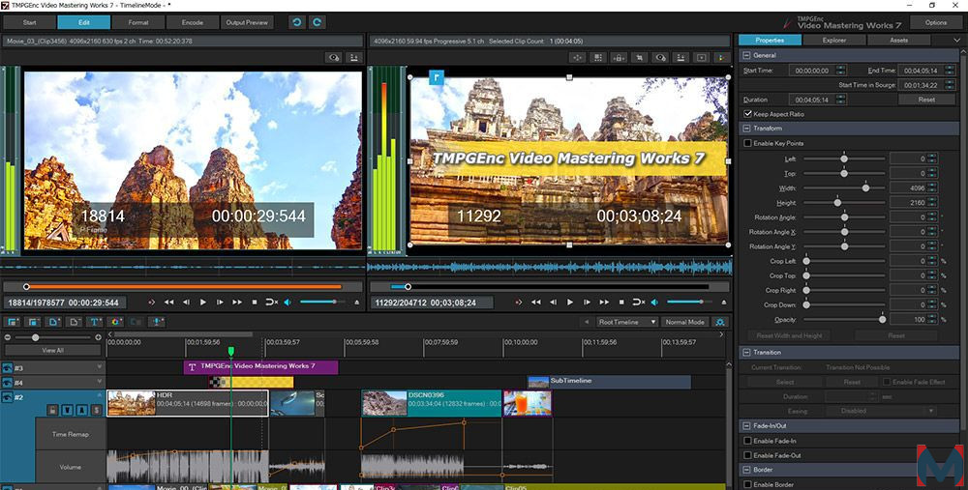Toggle visibility of layer #3
This screenshot has height=490, width=968.
[7, 368]
